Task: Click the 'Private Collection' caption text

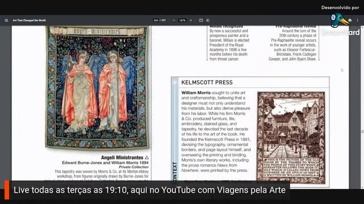Action: click(x=134, y=167)
